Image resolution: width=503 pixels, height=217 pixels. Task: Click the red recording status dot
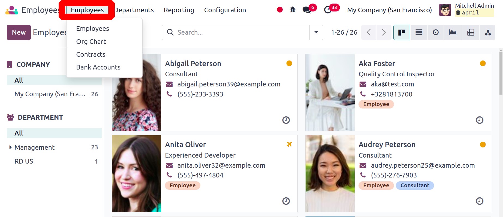(280, 10)
